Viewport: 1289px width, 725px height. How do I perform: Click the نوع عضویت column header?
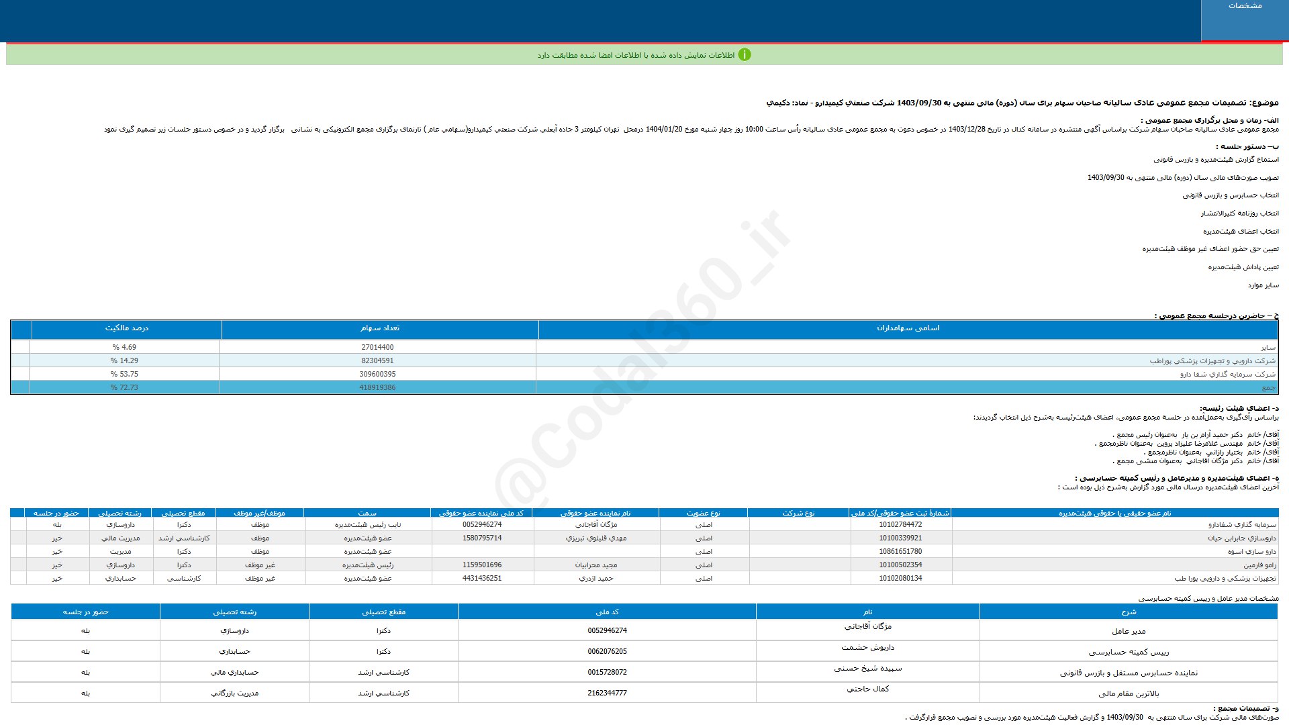tap(703, 514)
